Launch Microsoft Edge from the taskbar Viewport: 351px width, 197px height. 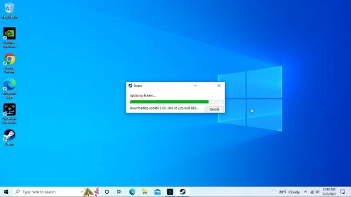(x=132, y=192)
